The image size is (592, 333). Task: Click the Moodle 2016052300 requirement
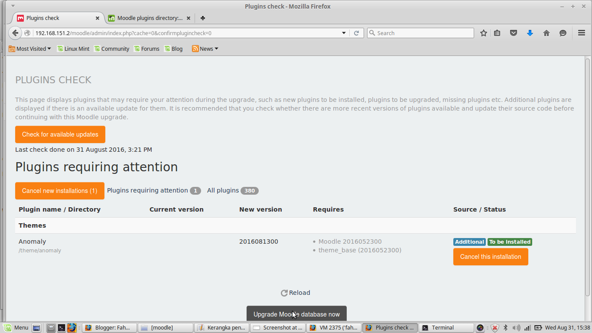[350, 242]
